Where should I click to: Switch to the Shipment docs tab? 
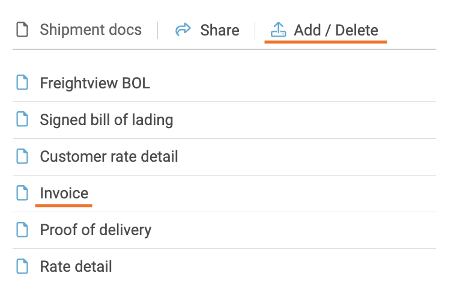click(x=91, y=30)
